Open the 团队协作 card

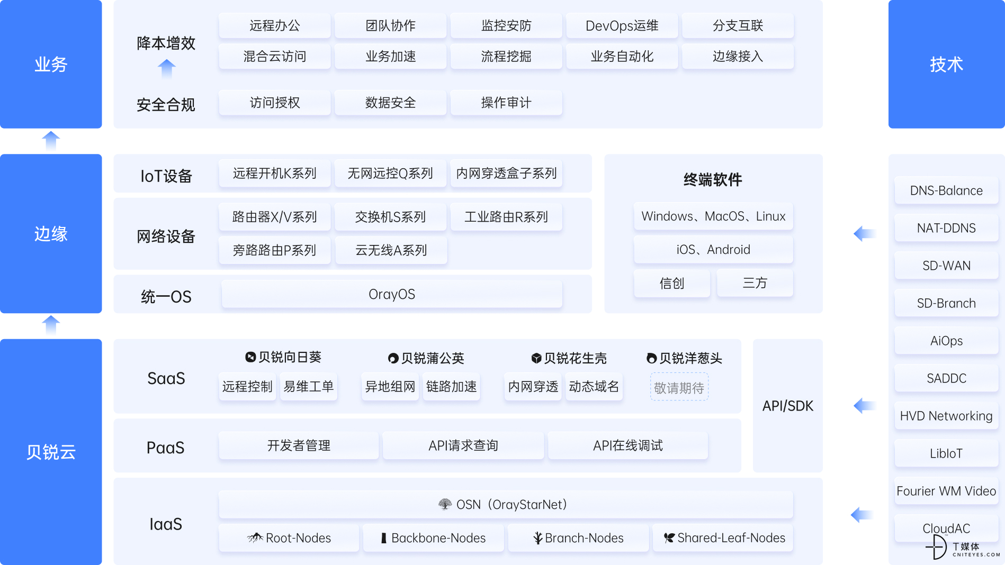(391, 25)
